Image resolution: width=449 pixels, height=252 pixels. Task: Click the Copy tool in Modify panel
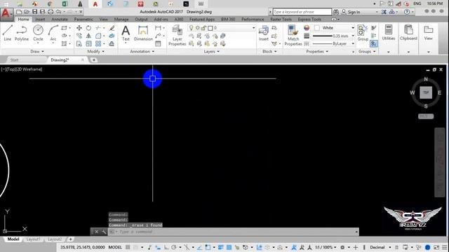(79, 36)
